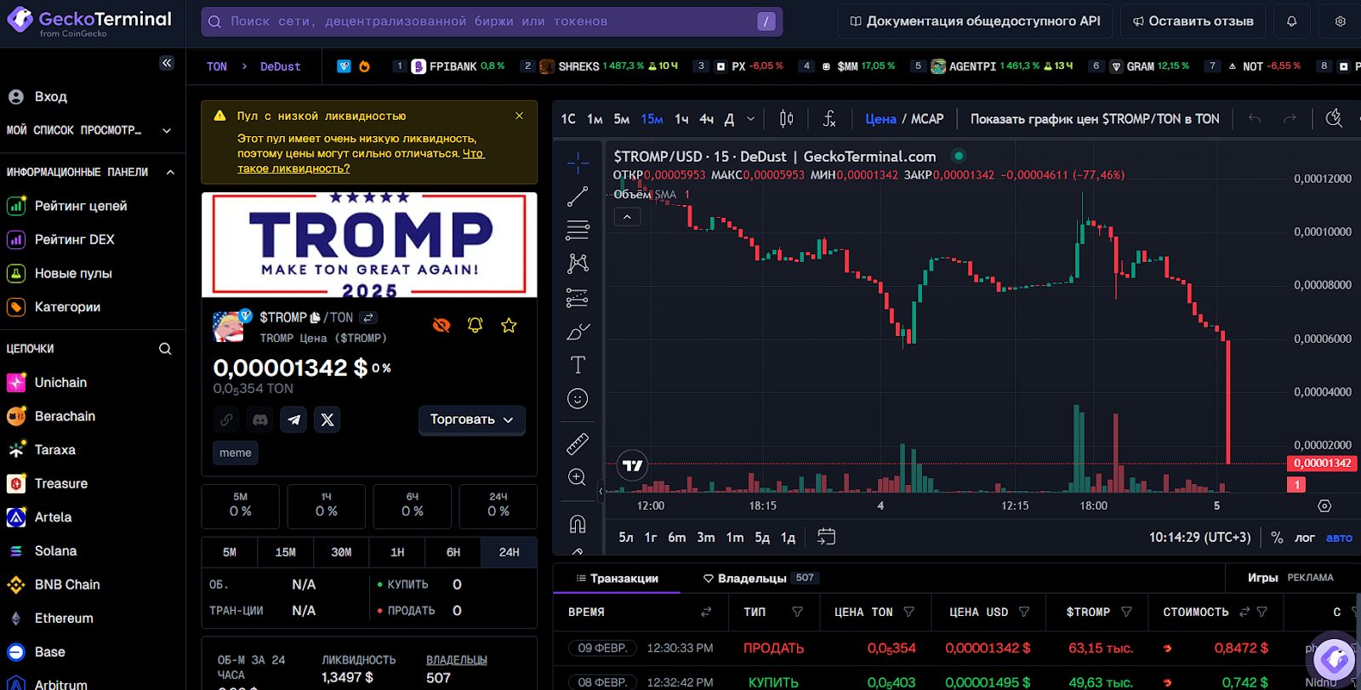
Task: Activate the chart zoom-in tool
Action: pos(578,477)
